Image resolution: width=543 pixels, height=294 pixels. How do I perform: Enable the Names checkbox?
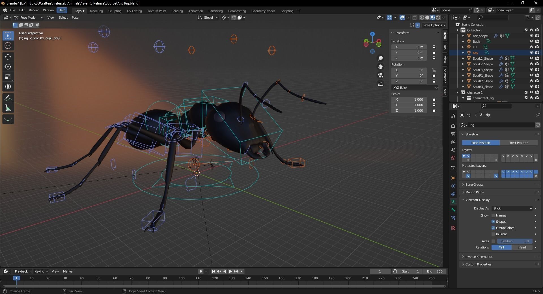493,215
